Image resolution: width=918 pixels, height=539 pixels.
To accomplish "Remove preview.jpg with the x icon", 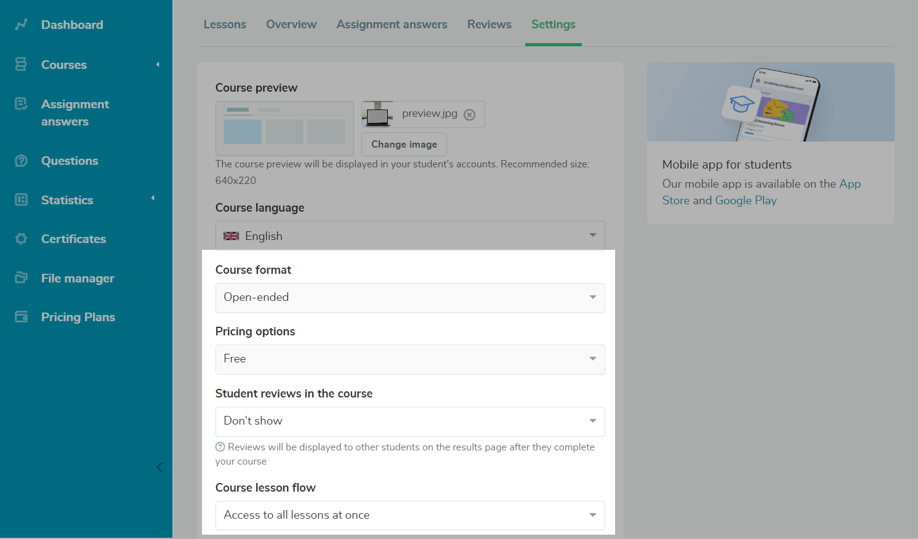I will coord(469,115).
